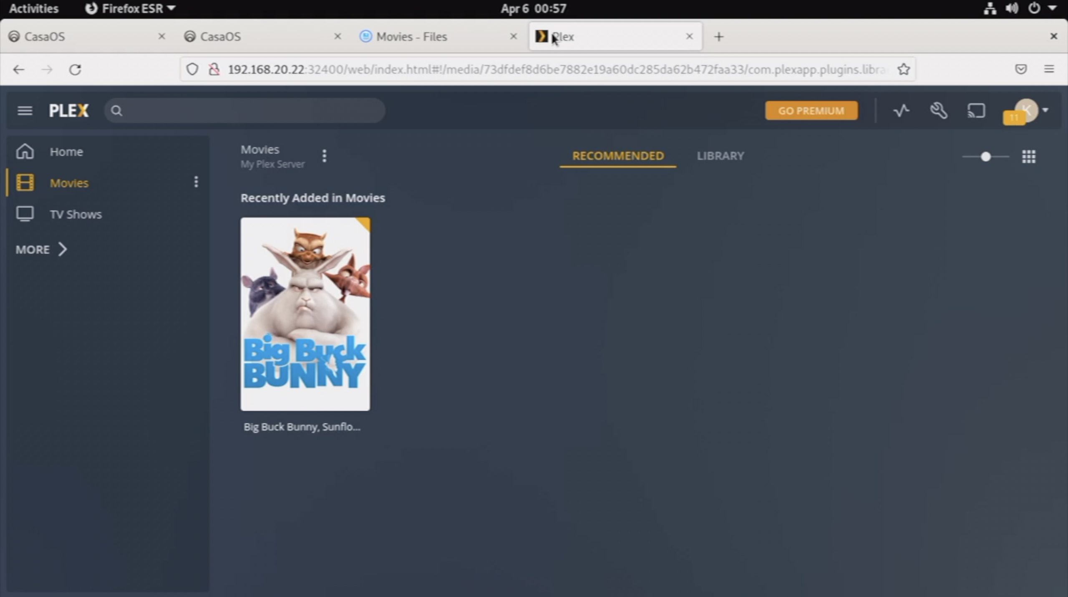Screen dimensions: 1068x597
Task: Switch to the LIBRARY tab
Action: pyautogui.click(x=720, y=156)
